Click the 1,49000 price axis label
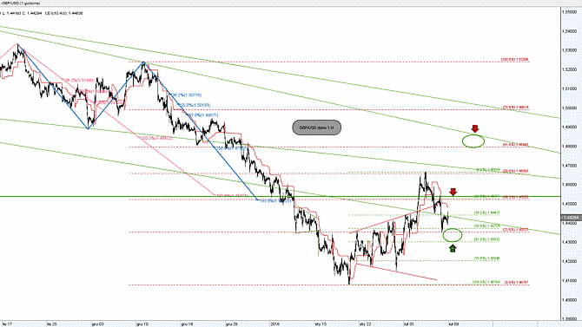 point(569,128)
